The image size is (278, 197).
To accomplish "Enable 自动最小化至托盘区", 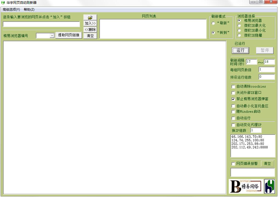I will pos(233,105).
